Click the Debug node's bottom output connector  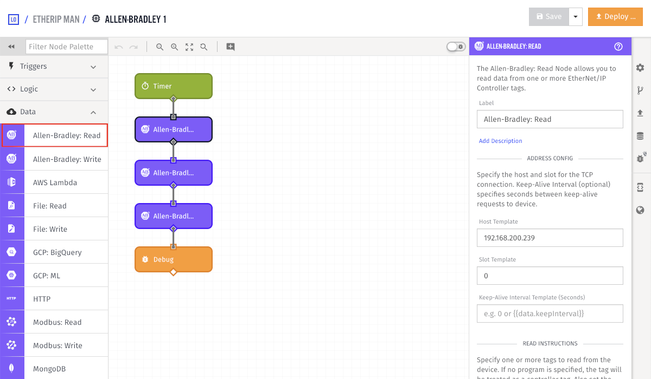174,272
